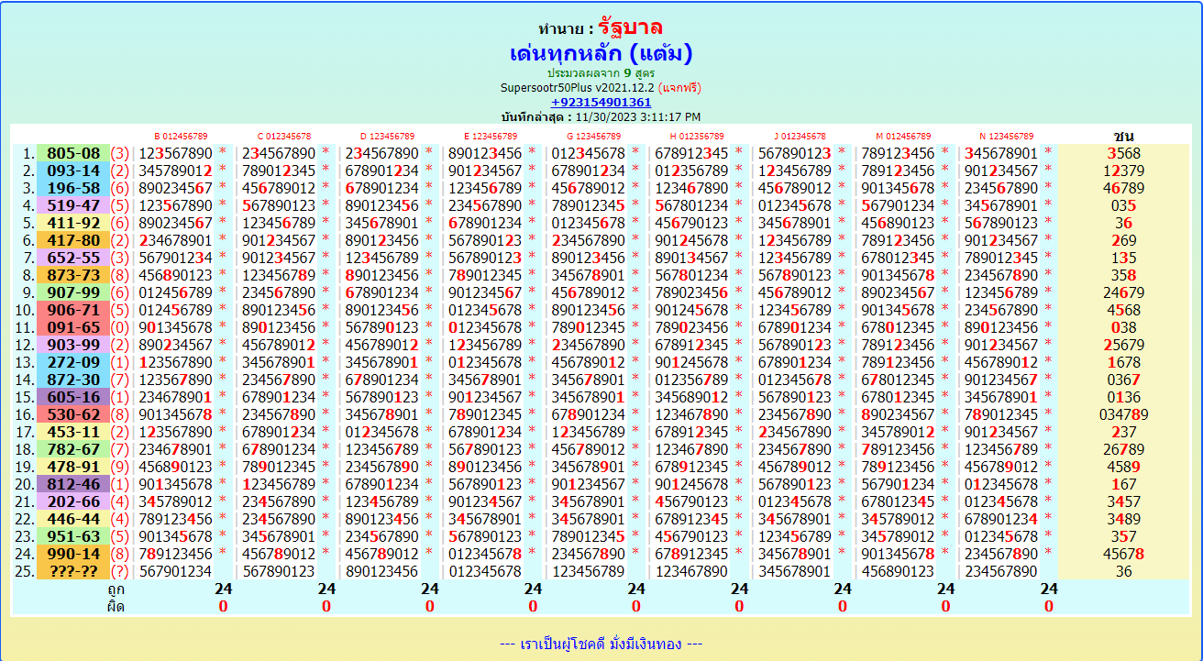Select result cell 446-44 in row 22
1203x661 pixels.
73,519
